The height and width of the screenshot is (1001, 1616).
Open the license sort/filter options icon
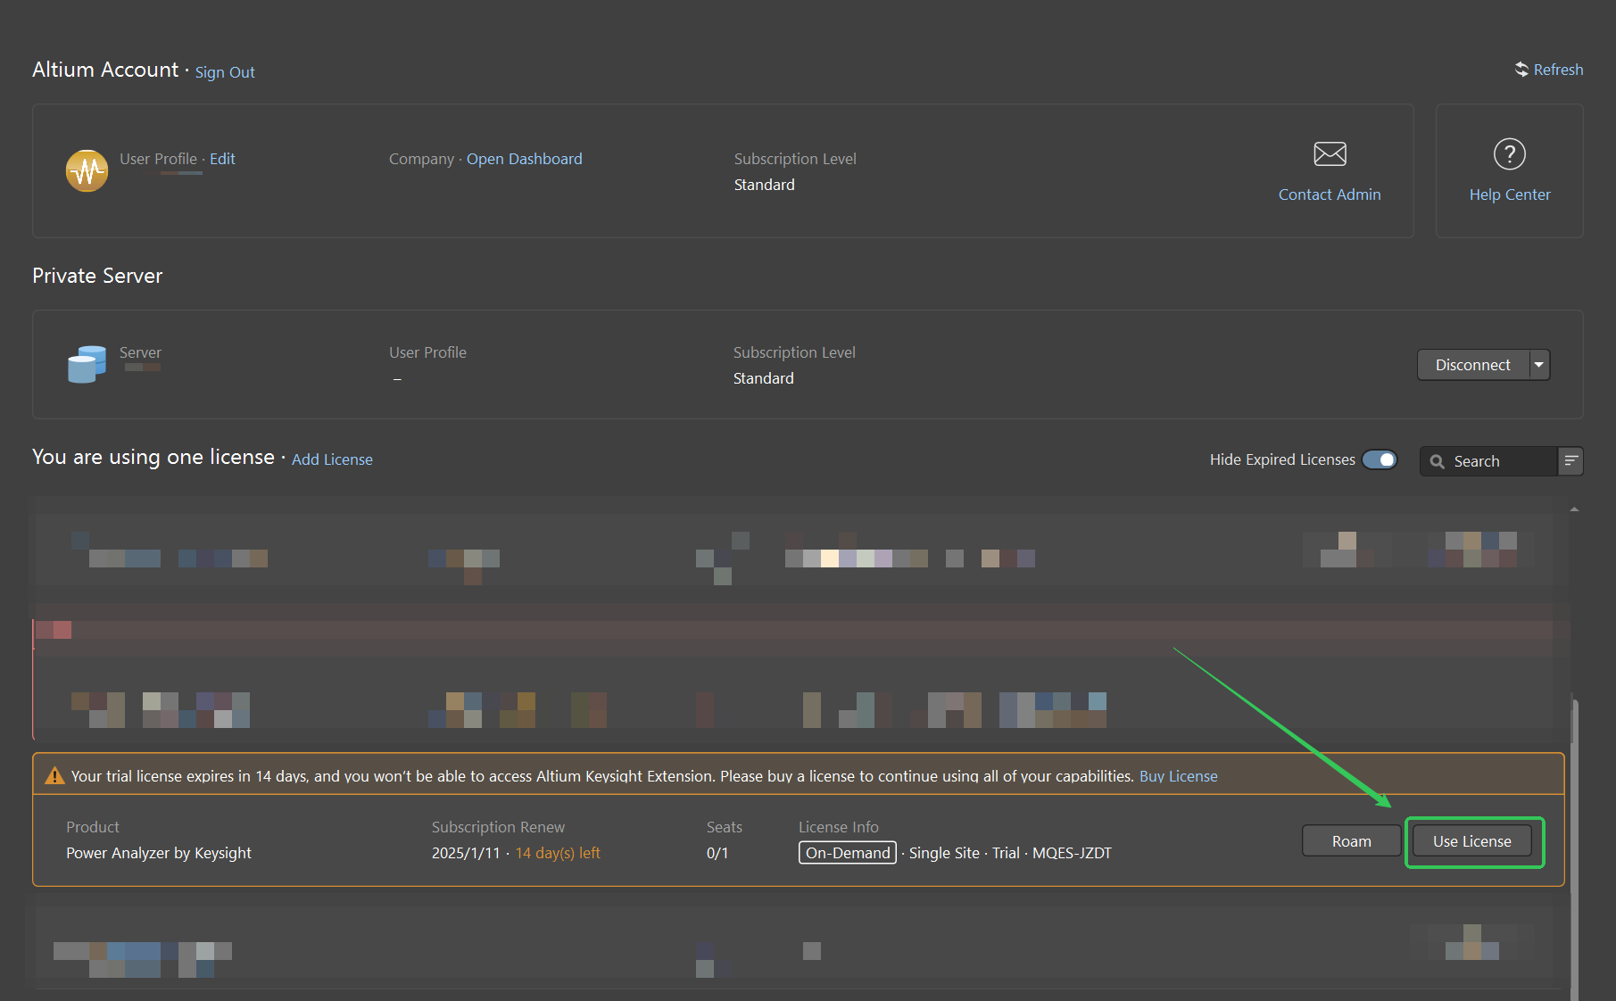click(x=1570, y=461)
